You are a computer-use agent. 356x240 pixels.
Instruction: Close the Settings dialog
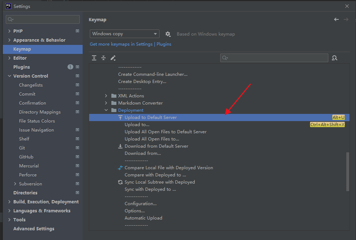(347, 6)
